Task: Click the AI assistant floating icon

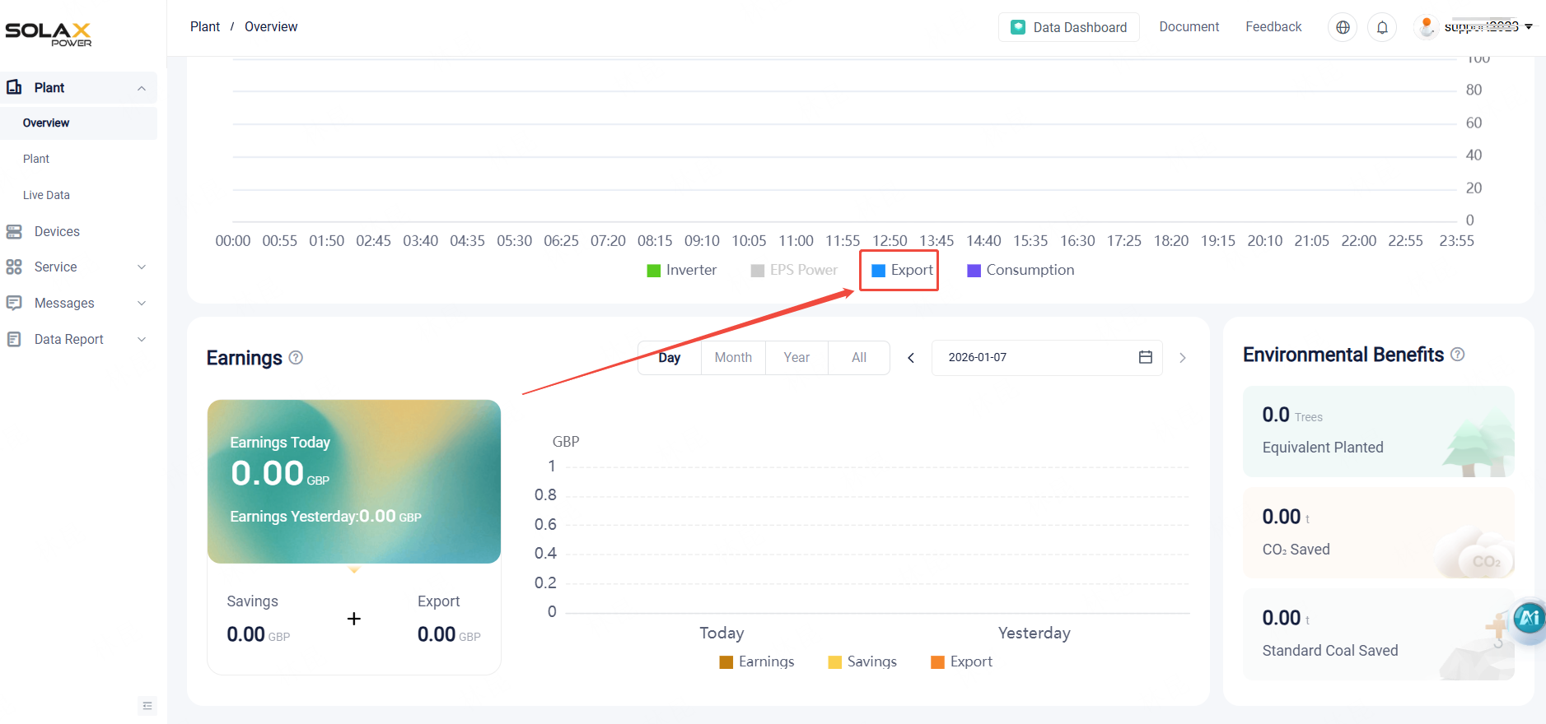Action: [1530, 618]
